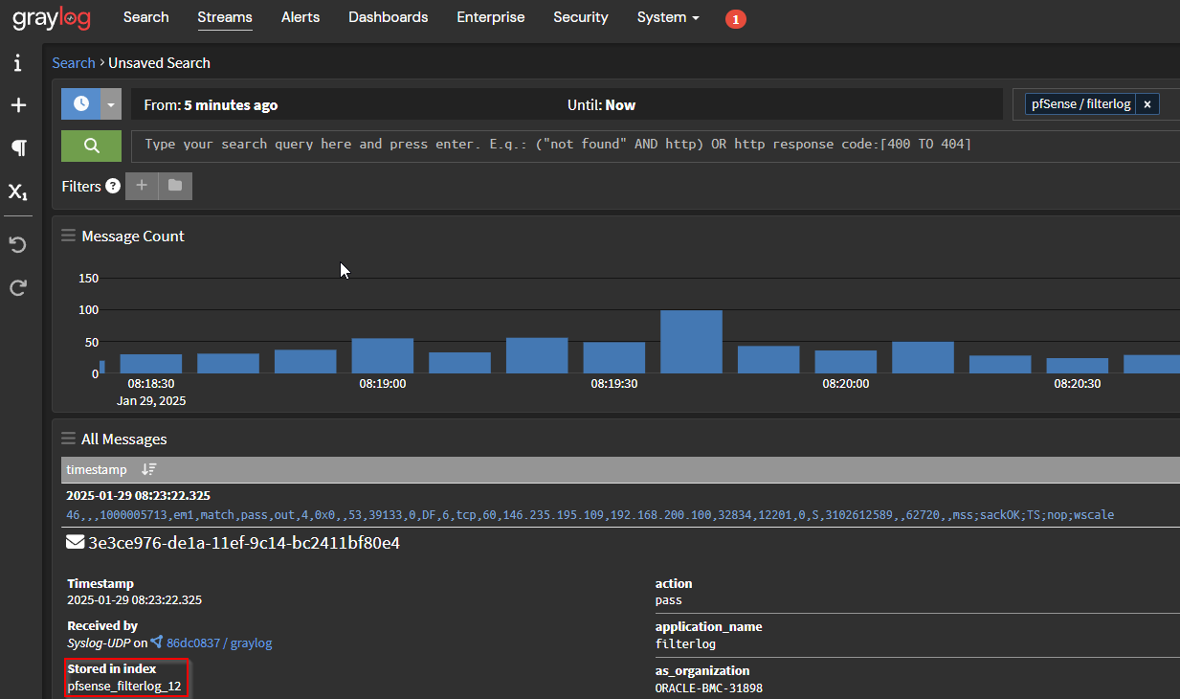Click the green magnifier to run the search
The width and height of the screenshot is (1180, 699).
[x=91, y=147]
